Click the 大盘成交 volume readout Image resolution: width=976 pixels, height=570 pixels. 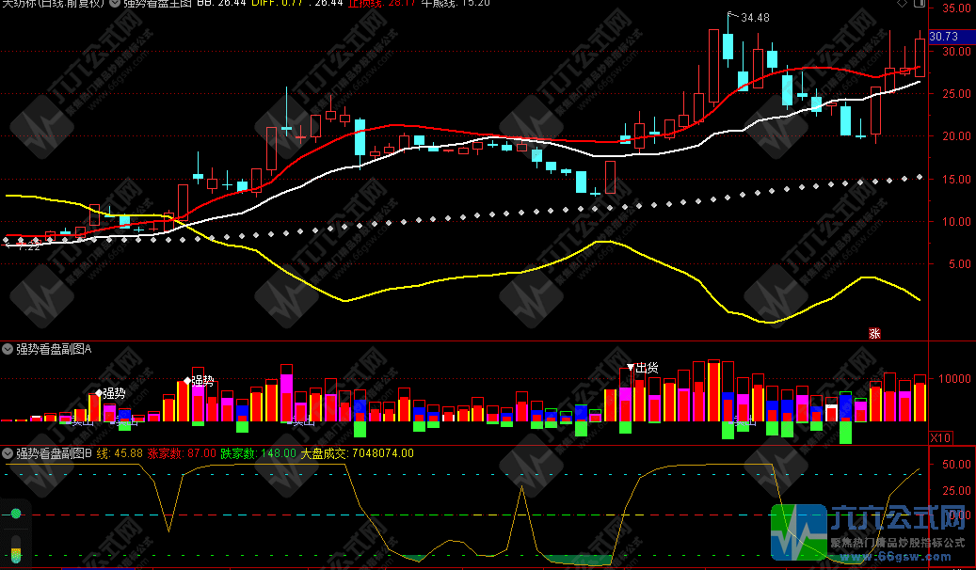tap(357, 453)
